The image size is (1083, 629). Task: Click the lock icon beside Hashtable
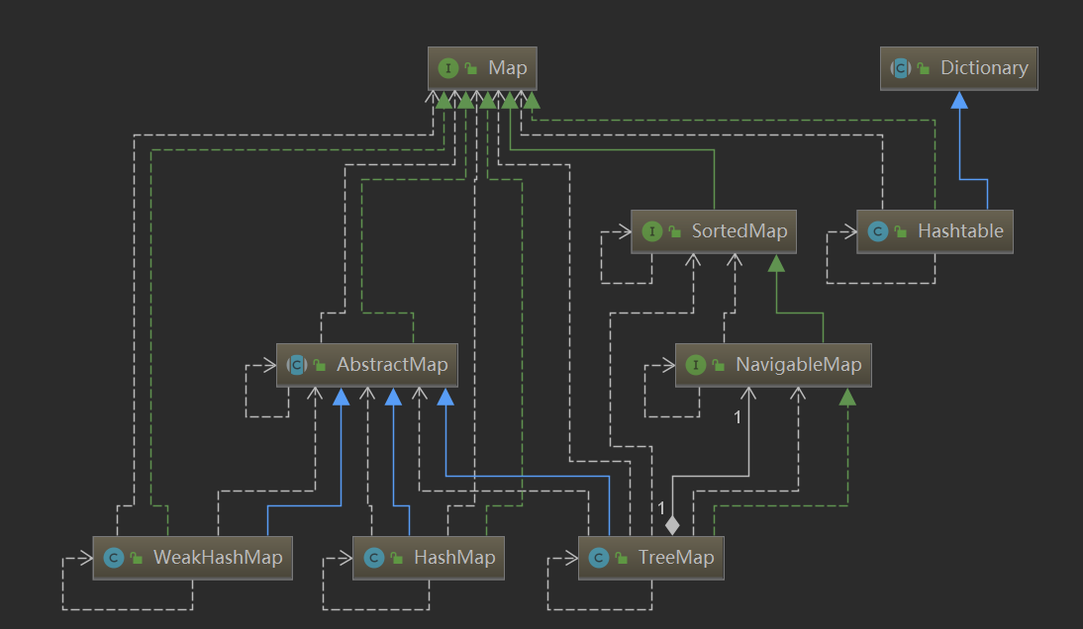pos(901,231)
